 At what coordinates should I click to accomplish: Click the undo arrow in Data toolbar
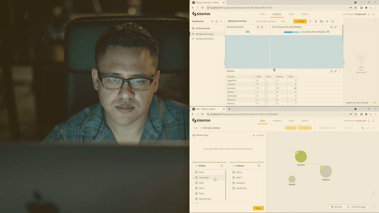coord(363,128)
